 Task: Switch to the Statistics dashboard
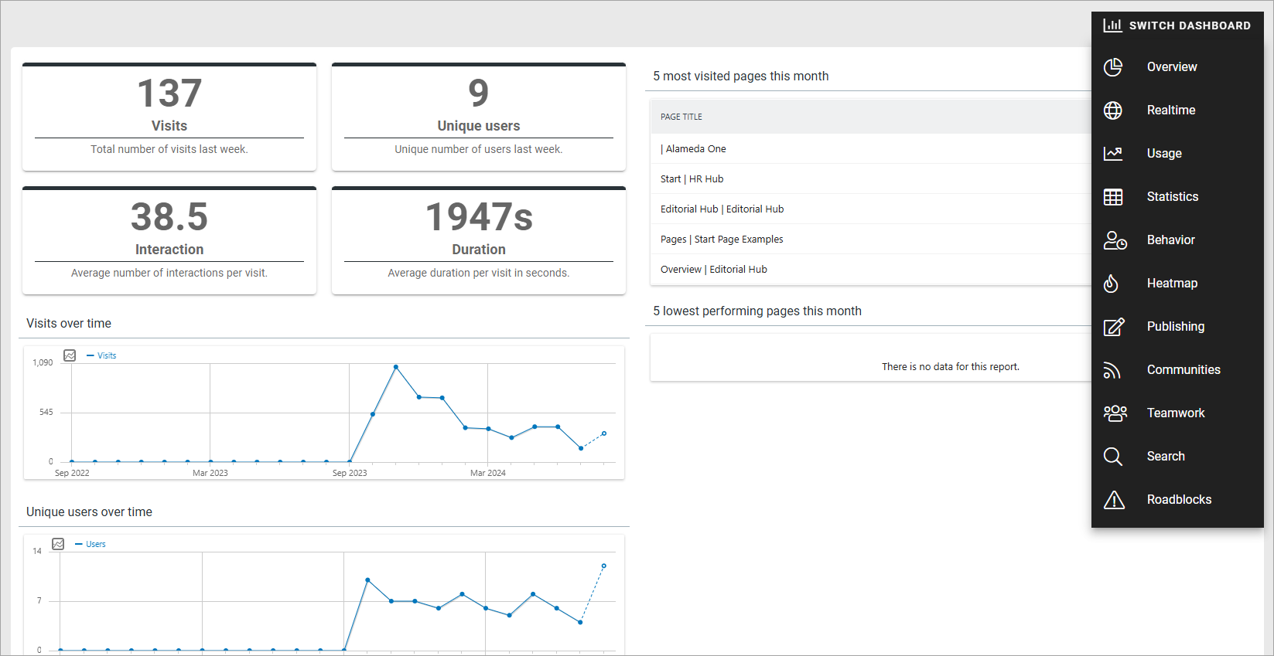(x=1177, y=197)
